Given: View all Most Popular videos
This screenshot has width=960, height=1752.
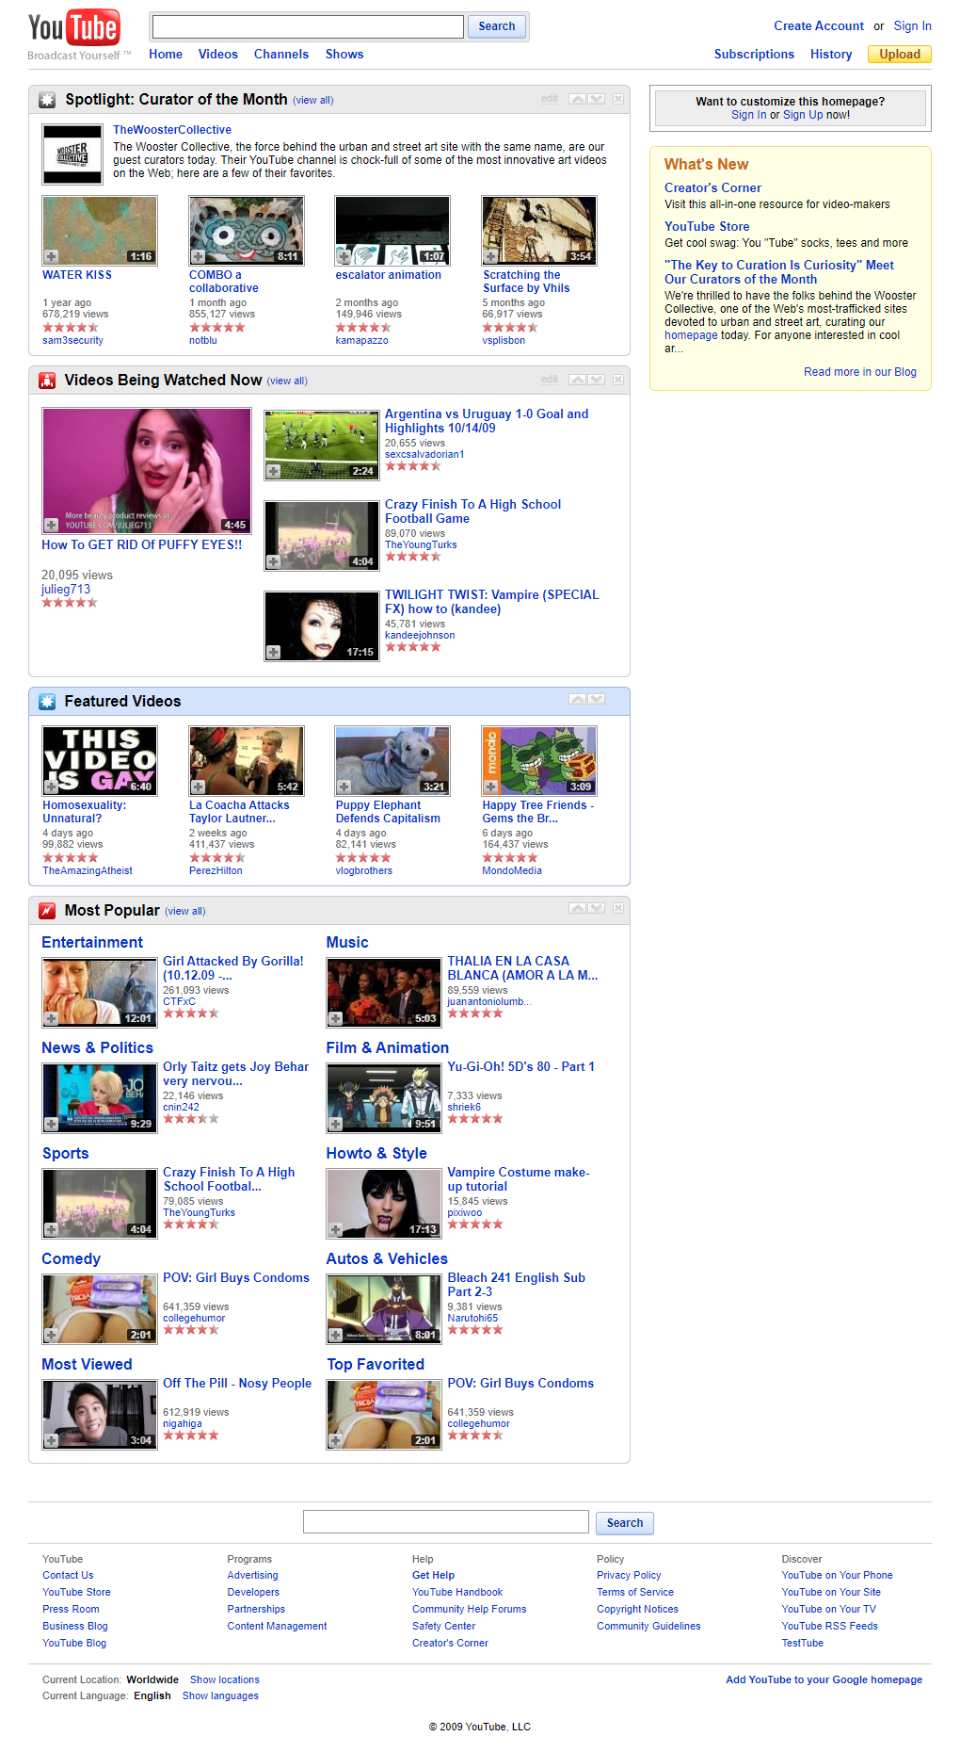Looking at the screenshot, I should click(185, 912).
